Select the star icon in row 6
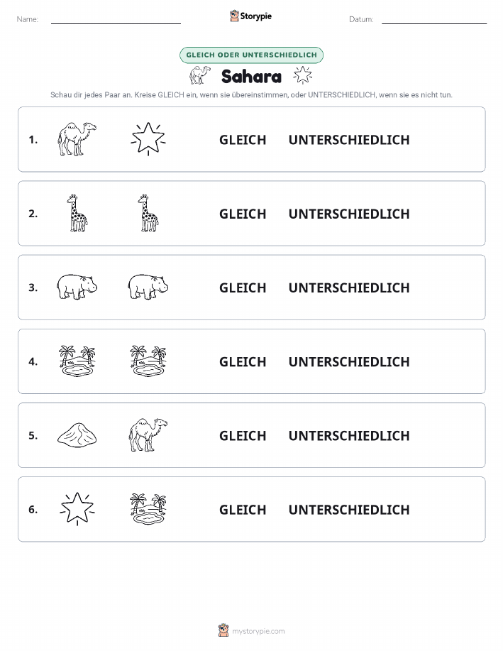503x651 pixels. pyautogui.click(x=77, y=508)
